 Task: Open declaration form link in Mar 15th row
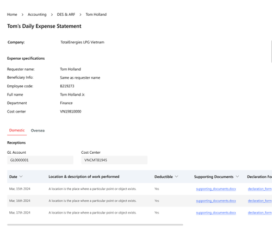coord(259,189)
